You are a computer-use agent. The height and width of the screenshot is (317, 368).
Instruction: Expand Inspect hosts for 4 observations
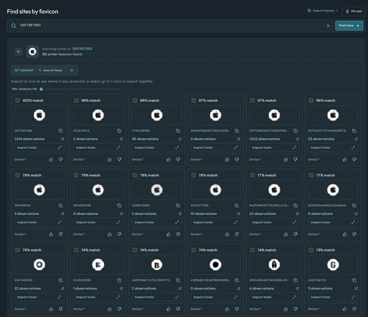click(x=274, y=297)
